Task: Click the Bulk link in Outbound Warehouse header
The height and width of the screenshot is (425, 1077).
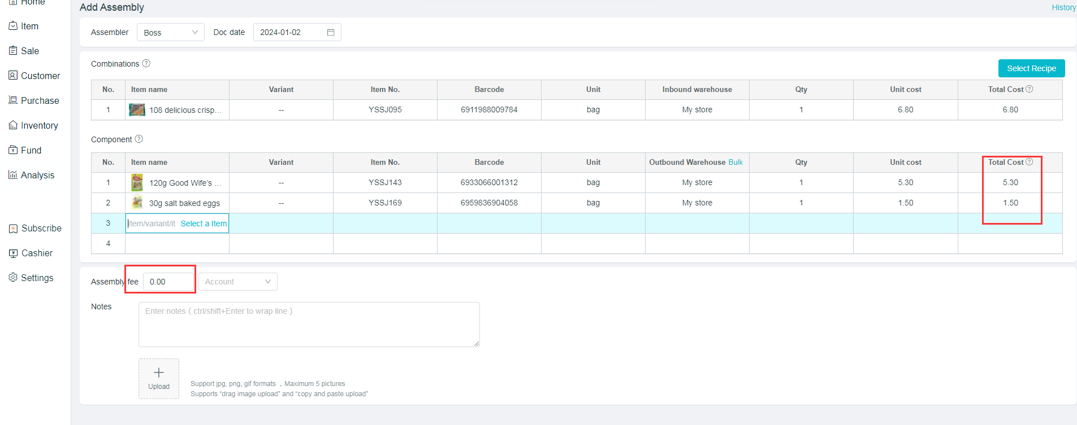Action: coord(736,162)
